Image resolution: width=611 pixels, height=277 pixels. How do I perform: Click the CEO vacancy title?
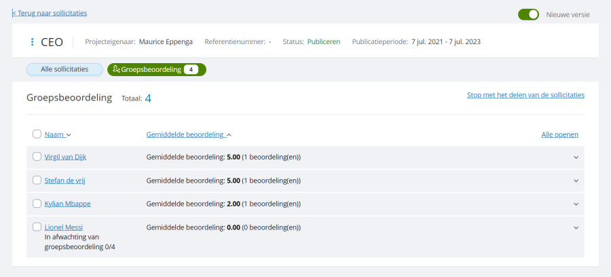click(52, 42)
